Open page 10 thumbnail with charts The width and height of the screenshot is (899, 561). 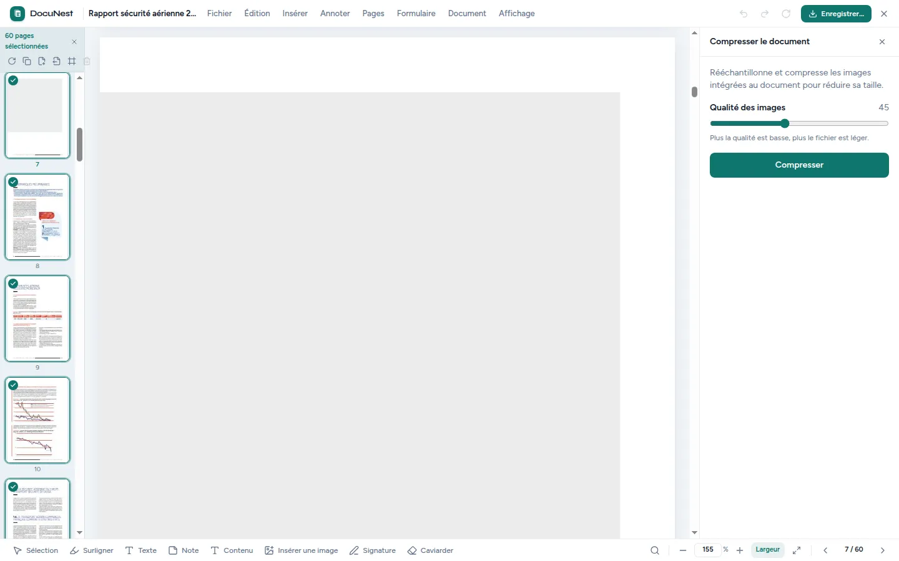click(37, 420)
